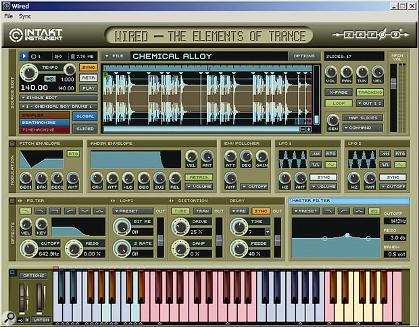Select the fourth filter shape icon in Filter
419x327 pixels.
70,211
